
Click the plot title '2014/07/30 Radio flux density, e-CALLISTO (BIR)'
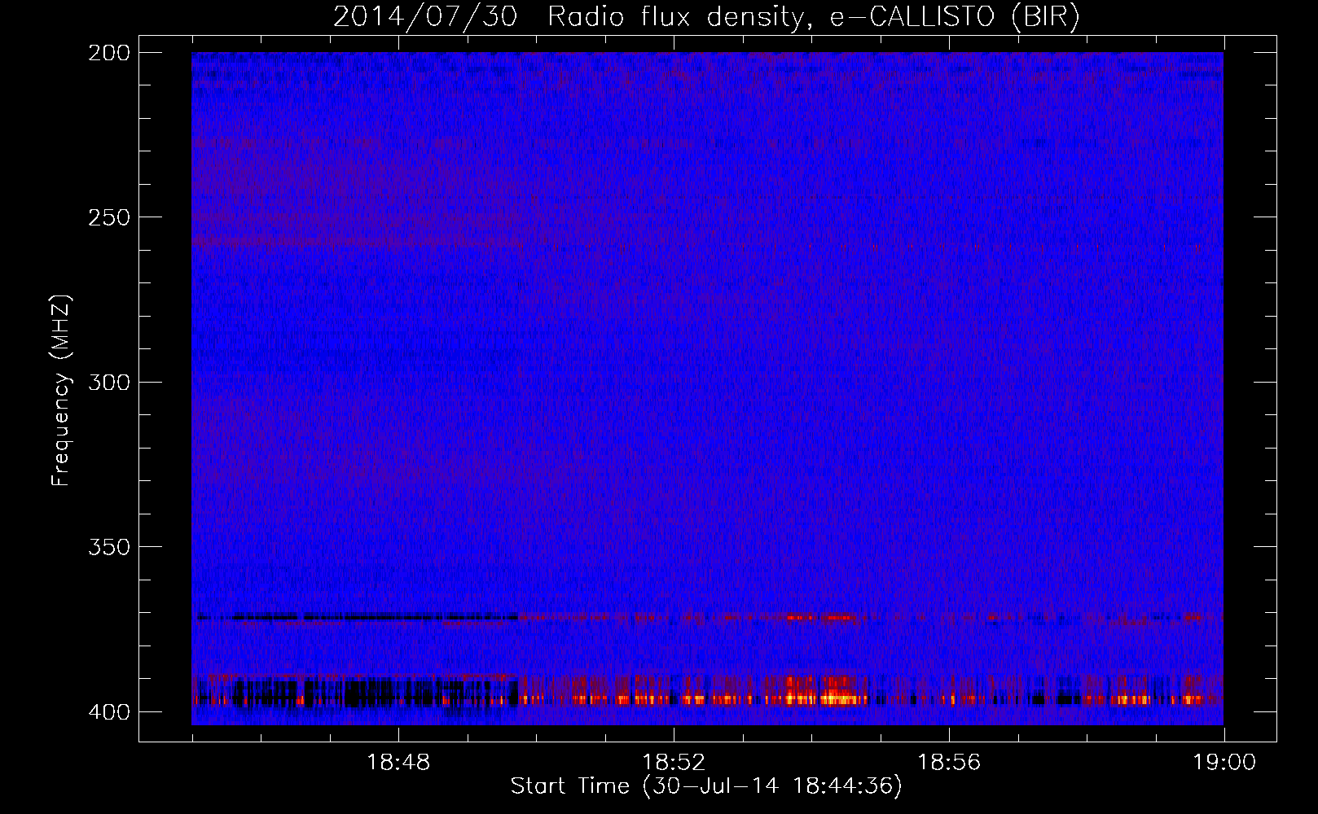click(706, 16)
